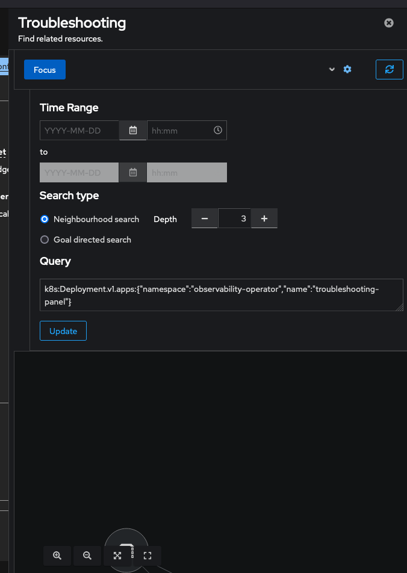The width and height of the screenshot is (407, 573).
Task: Open the start time clock picker
Action: point(218,131)
